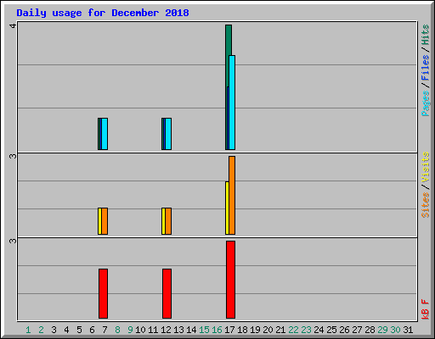Click day label 13 on the x-axis

(178, 330)
